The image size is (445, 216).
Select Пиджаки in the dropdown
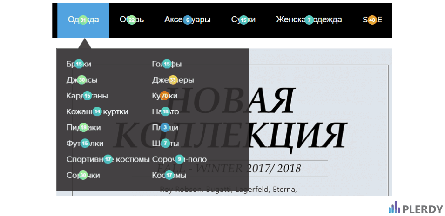[x=83, y=128]
